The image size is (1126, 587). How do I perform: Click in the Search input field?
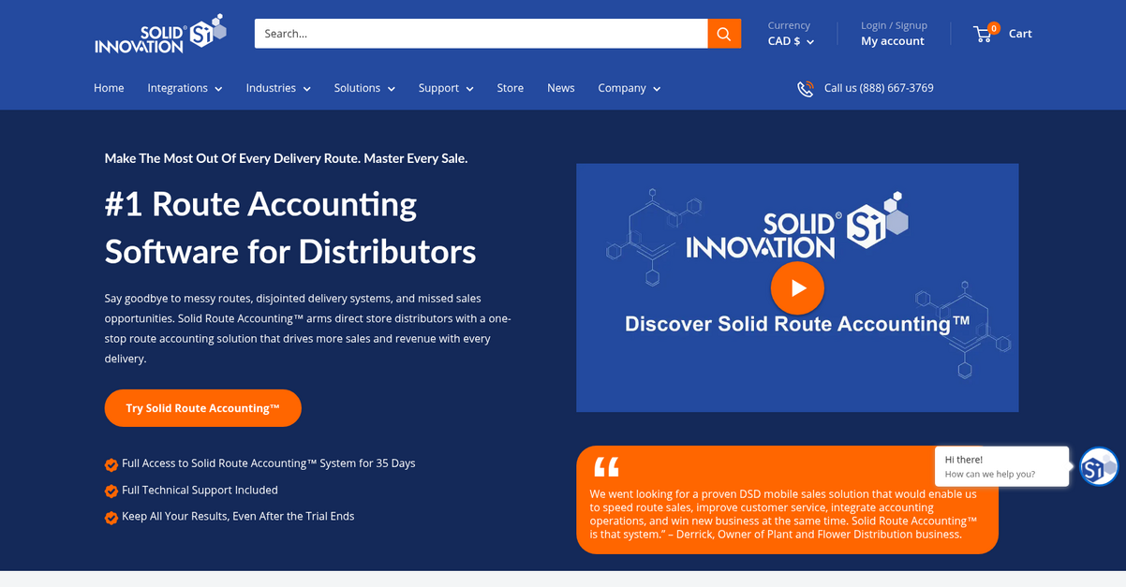(x=481, y=34)
